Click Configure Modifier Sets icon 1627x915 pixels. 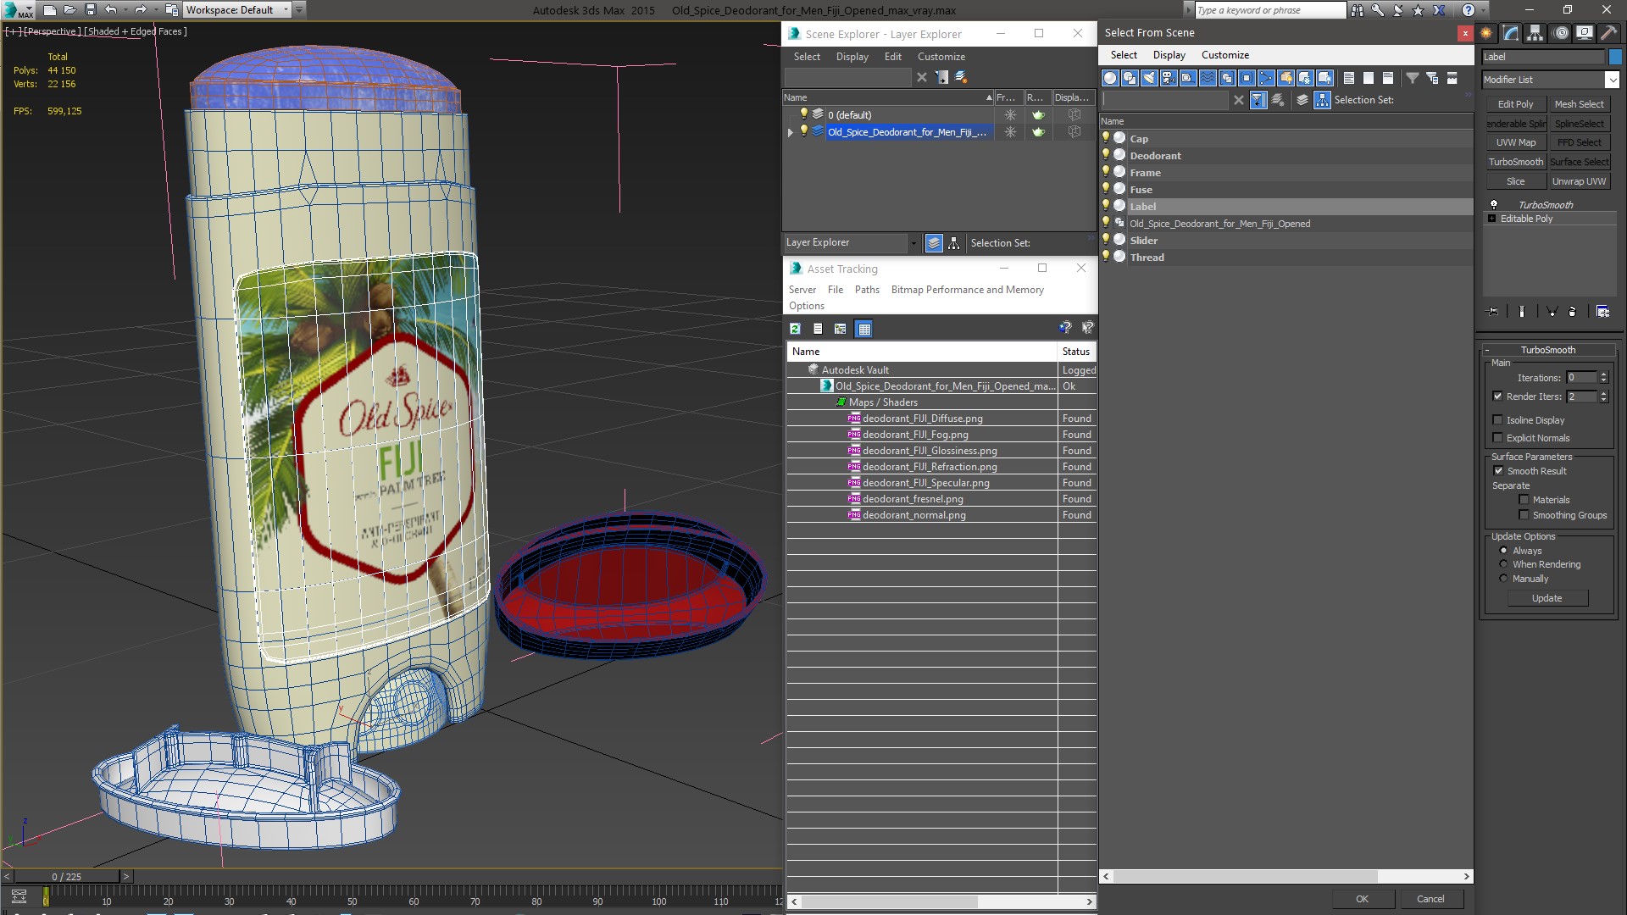(1603, 312)
